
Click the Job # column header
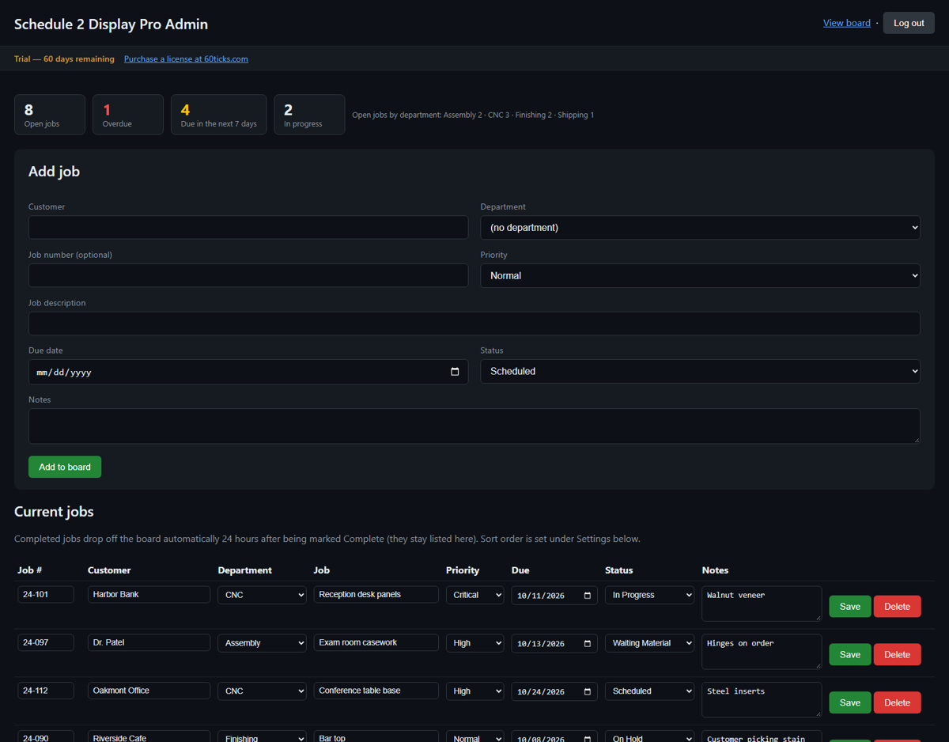(30, 570)
